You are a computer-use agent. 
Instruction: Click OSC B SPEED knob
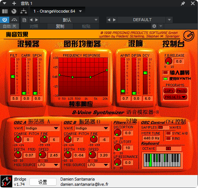click(x=92, y=155)
